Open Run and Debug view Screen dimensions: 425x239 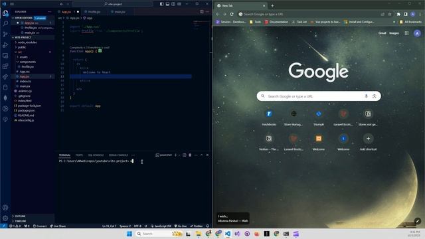pyautogui.click(x=5, y=45)
